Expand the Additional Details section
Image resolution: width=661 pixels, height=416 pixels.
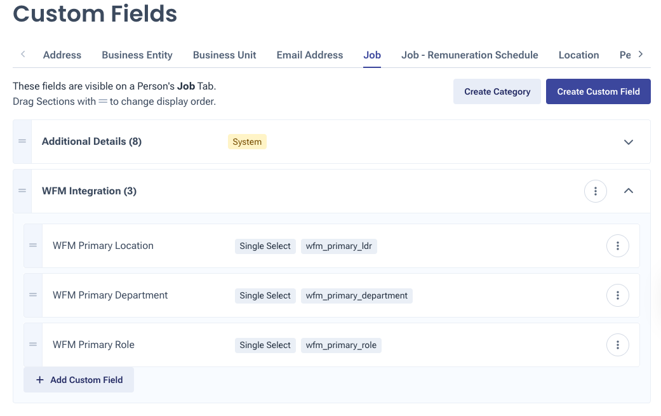(x=629, y=142)
